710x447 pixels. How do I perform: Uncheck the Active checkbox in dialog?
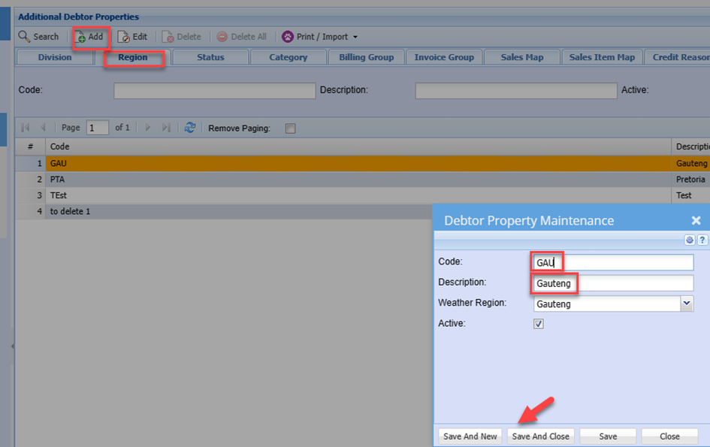click(539, 324)
